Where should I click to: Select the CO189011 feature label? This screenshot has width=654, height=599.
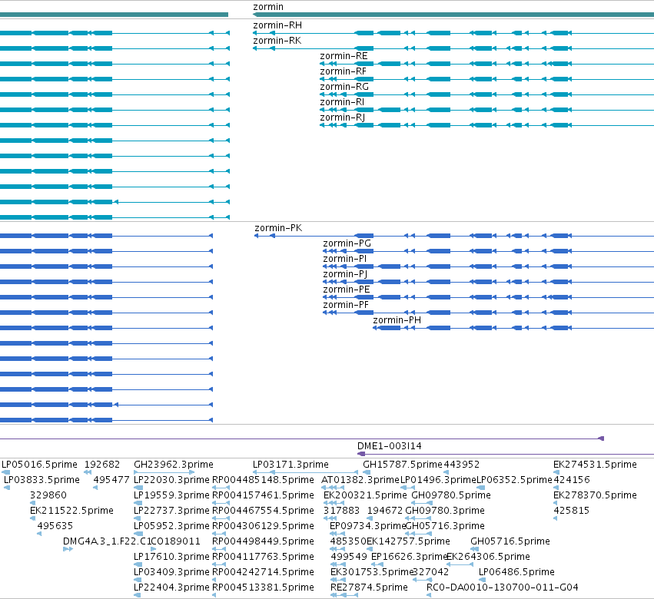[x=175, y=541]
